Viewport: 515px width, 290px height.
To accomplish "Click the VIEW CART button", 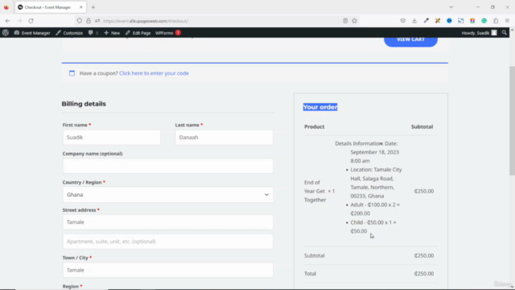I will [x=410, y=41].
